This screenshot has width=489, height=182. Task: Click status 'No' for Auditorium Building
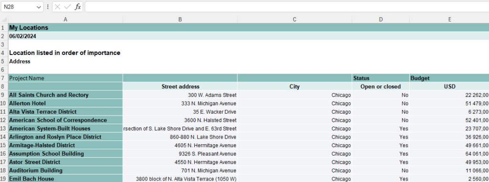point(381,171)
